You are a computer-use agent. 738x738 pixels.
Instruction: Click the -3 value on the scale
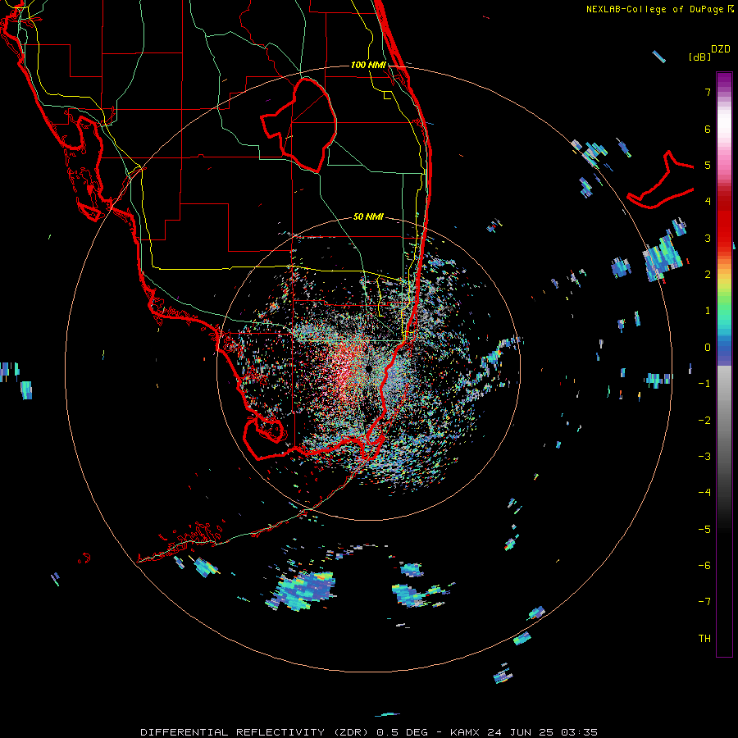pyautogui.click(x=704, y=456)
